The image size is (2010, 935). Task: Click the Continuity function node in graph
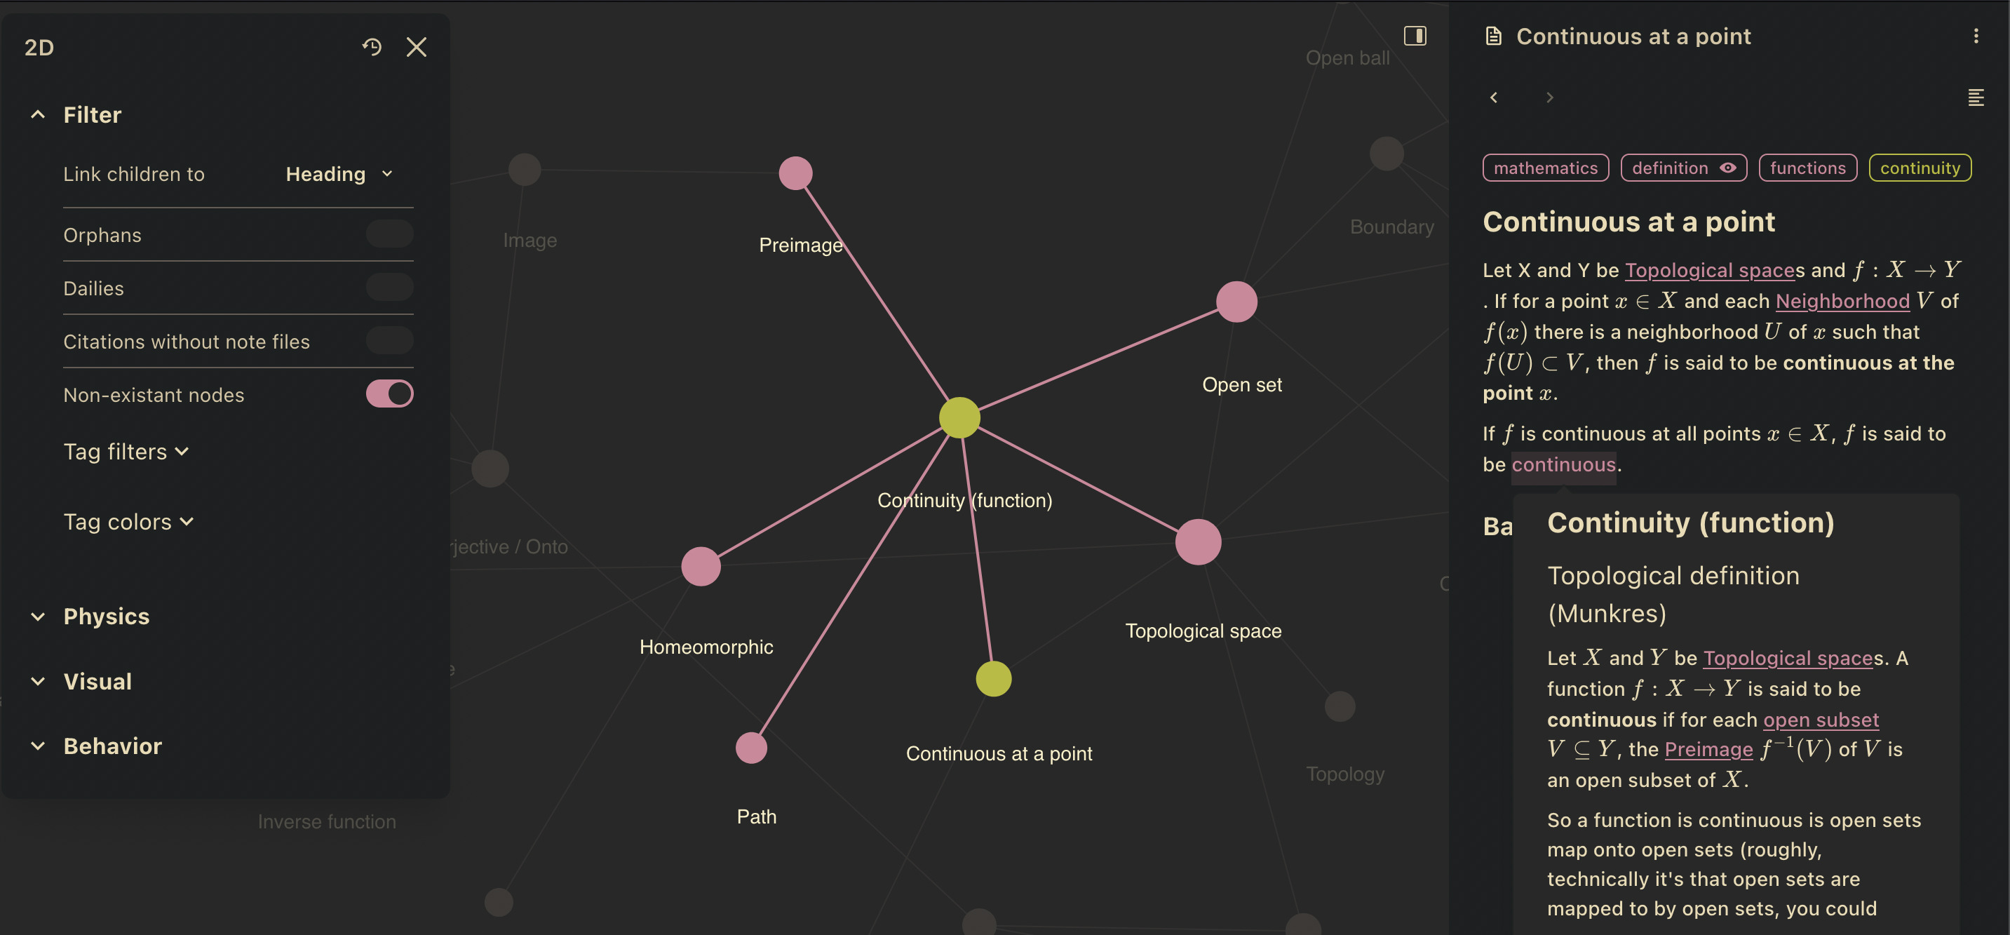pyautogui.click(x=959, y=415)
